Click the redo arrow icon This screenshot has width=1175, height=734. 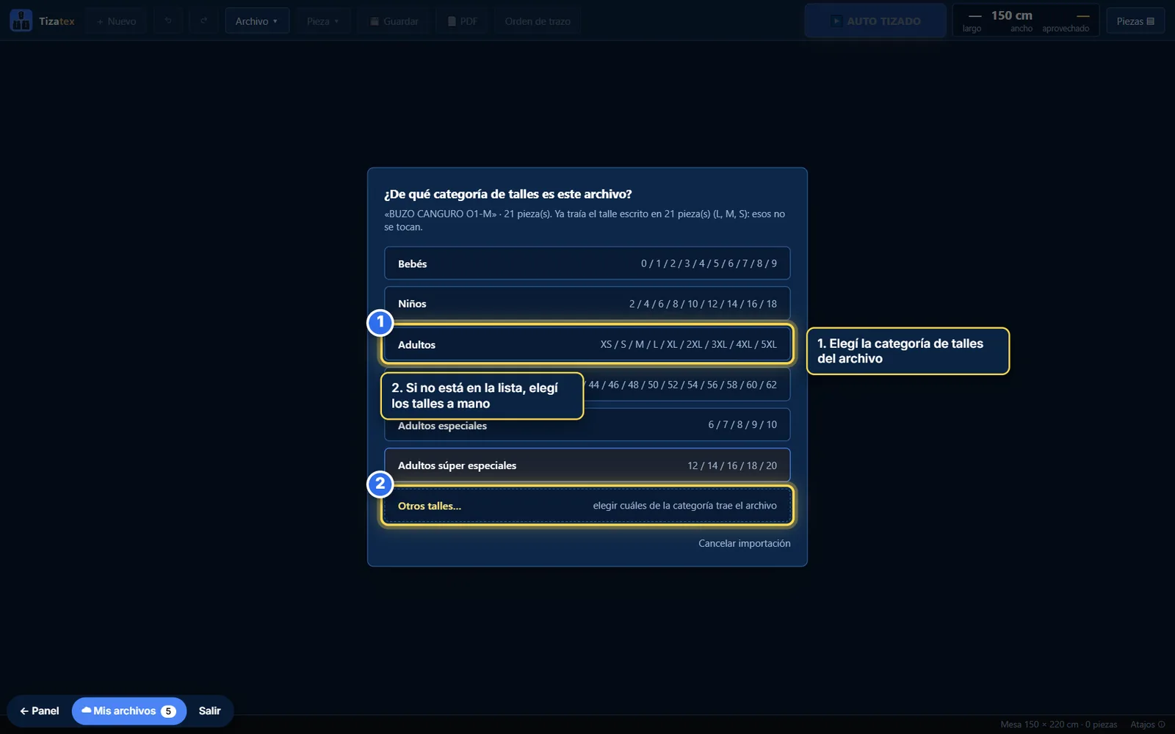click(x=203, y=21)
